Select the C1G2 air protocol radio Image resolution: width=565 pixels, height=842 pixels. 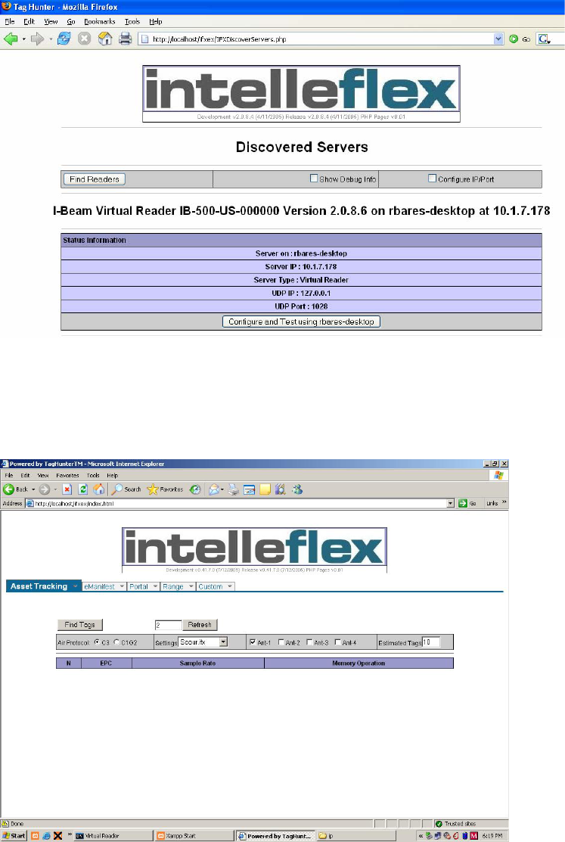point(116,642)
